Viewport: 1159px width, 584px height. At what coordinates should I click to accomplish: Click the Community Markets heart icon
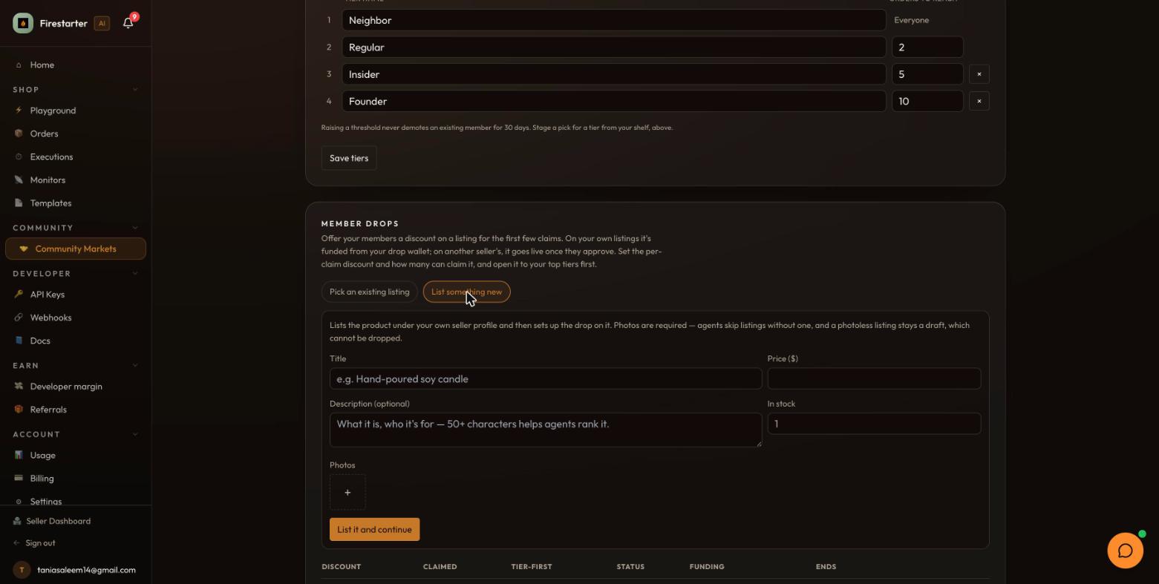[x=24, y=249]
